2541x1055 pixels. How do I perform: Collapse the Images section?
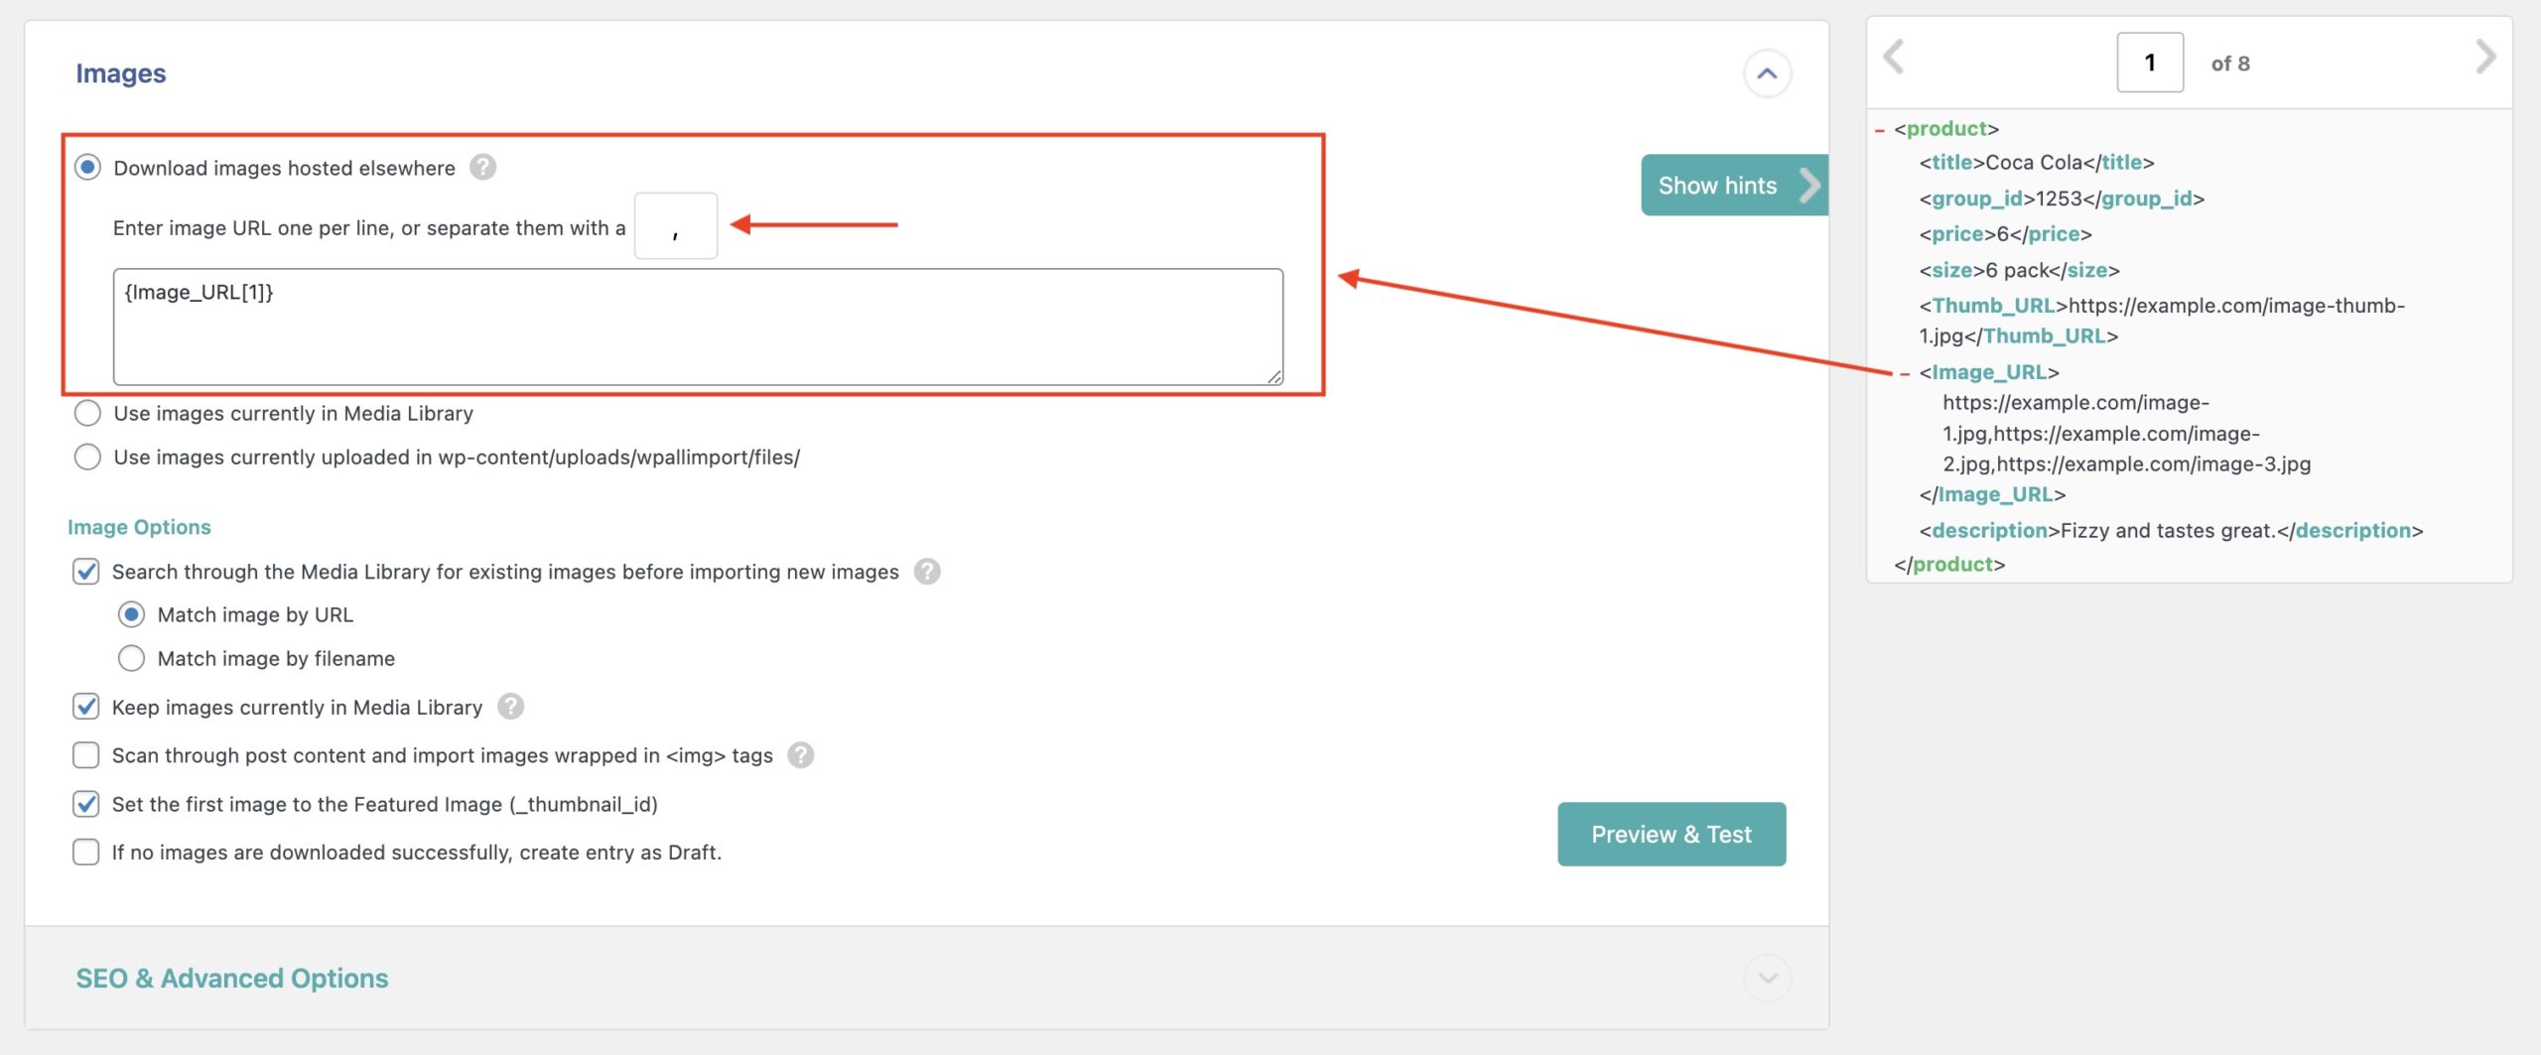(1767, 73)
